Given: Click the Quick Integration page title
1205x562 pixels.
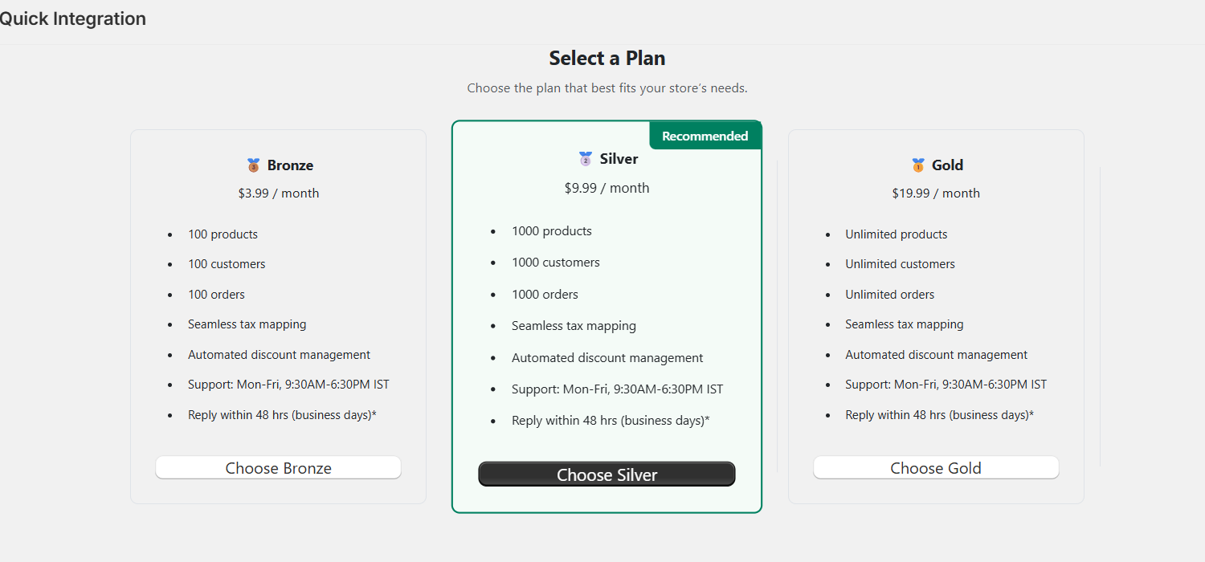Looking at the screenshot, I should point(72,18).
